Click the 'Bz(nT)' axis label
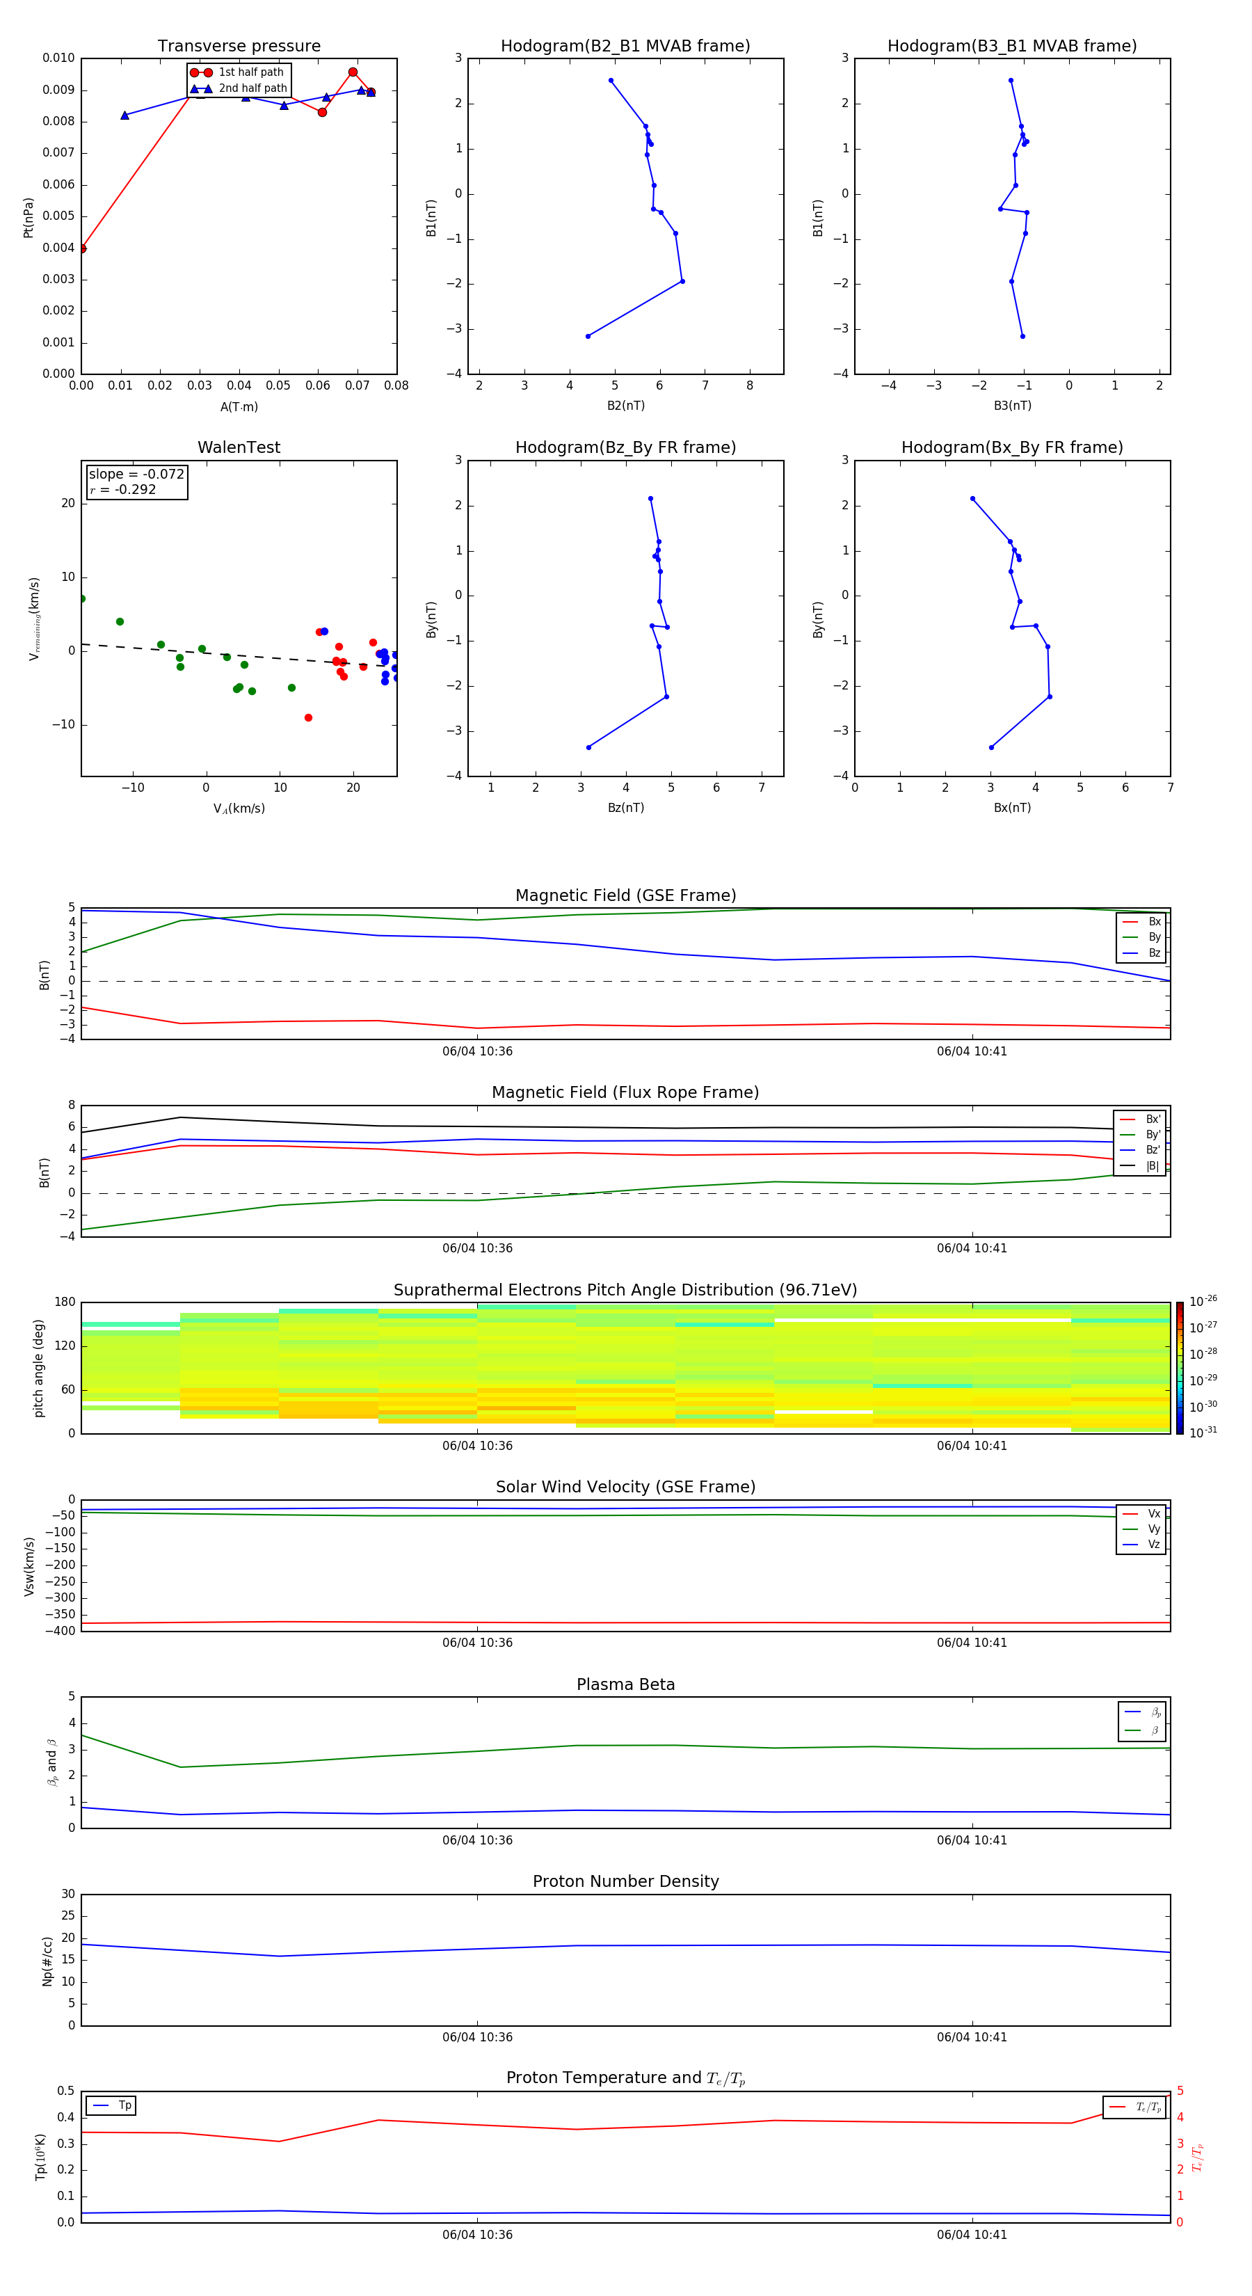This screenshot has height=2296, width=1252. pyautogui.click(x=625, y=808)
